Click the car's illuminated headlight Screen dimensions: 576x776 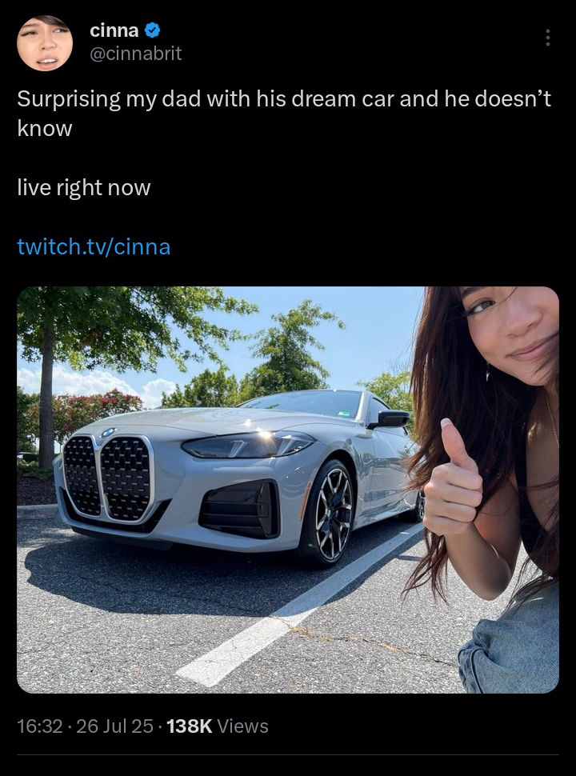point(248,444)
